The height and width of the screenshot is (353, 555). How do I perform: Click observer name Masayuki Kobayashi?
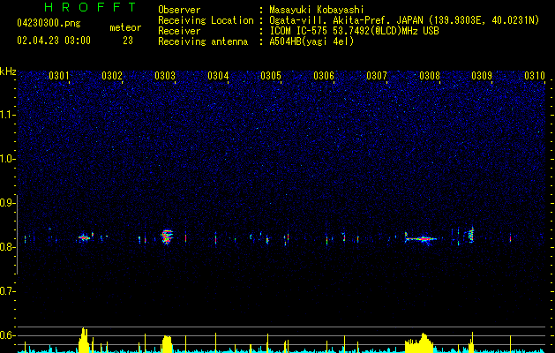pyautogui.click(x=317, y=10)
